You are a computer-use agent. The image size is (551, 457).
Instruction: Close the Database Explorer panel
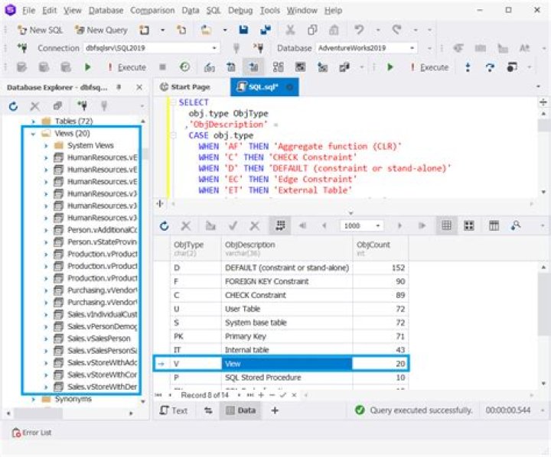[x=139, y=87]
